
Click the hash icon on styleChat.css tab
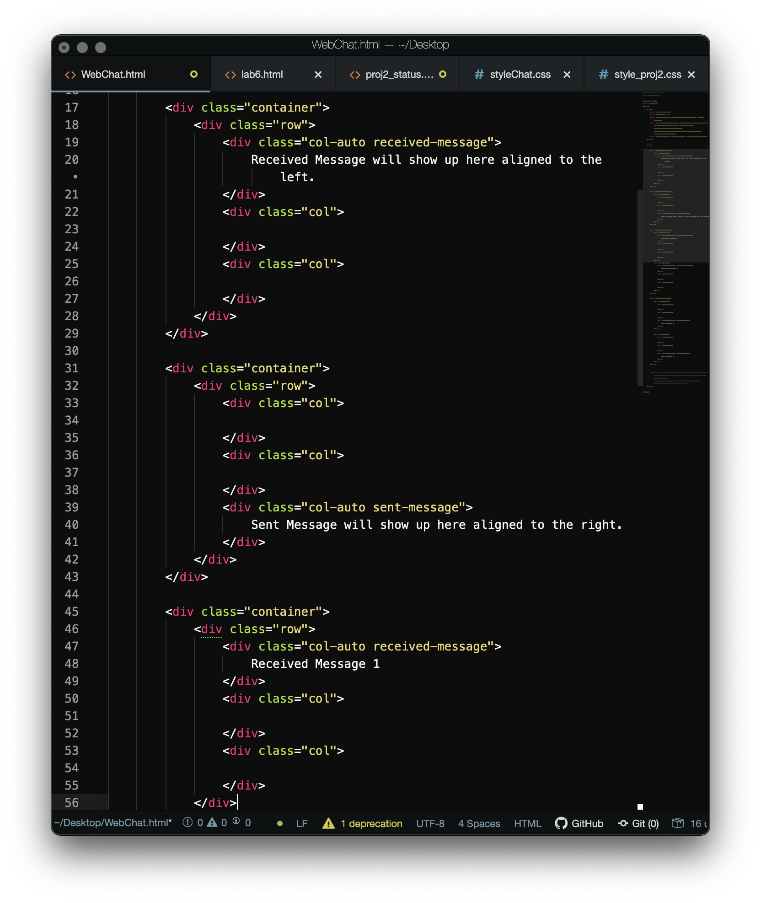click(x=479, y=74)
